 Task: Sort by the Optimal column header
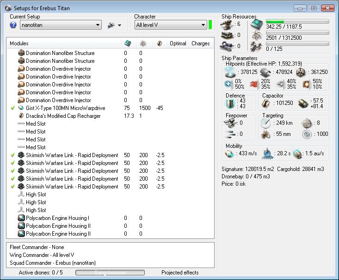click(x=178, y=43)
